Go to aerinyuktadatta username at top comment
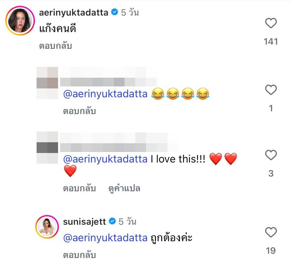The image size is (292, 269). click(74, 13)
